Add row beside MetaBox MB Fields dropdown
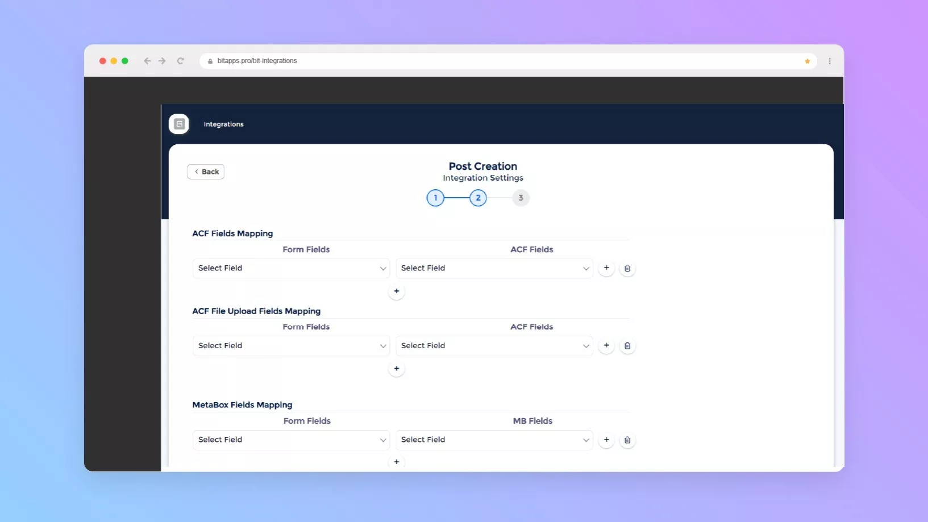 (x=606, y=440)
